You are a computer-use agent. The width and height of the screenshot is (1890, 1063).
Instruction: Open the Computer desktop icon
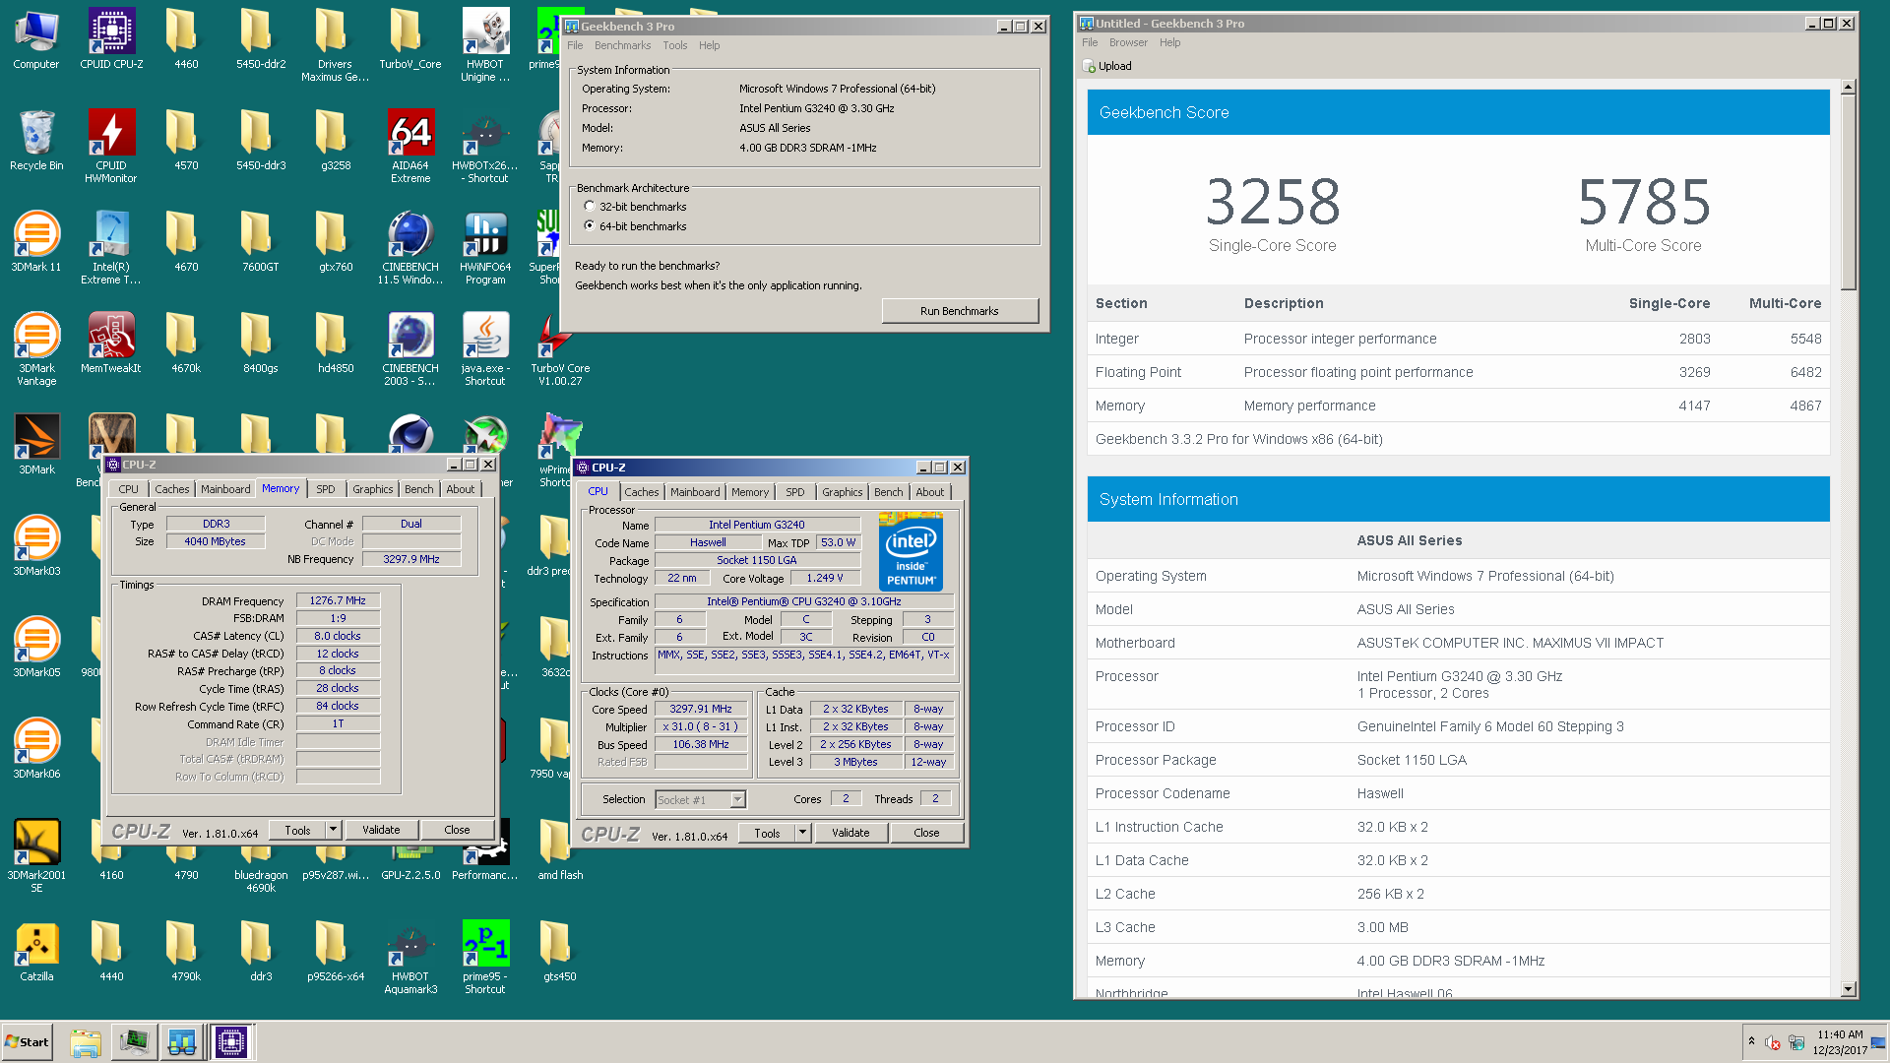point(36,39)
